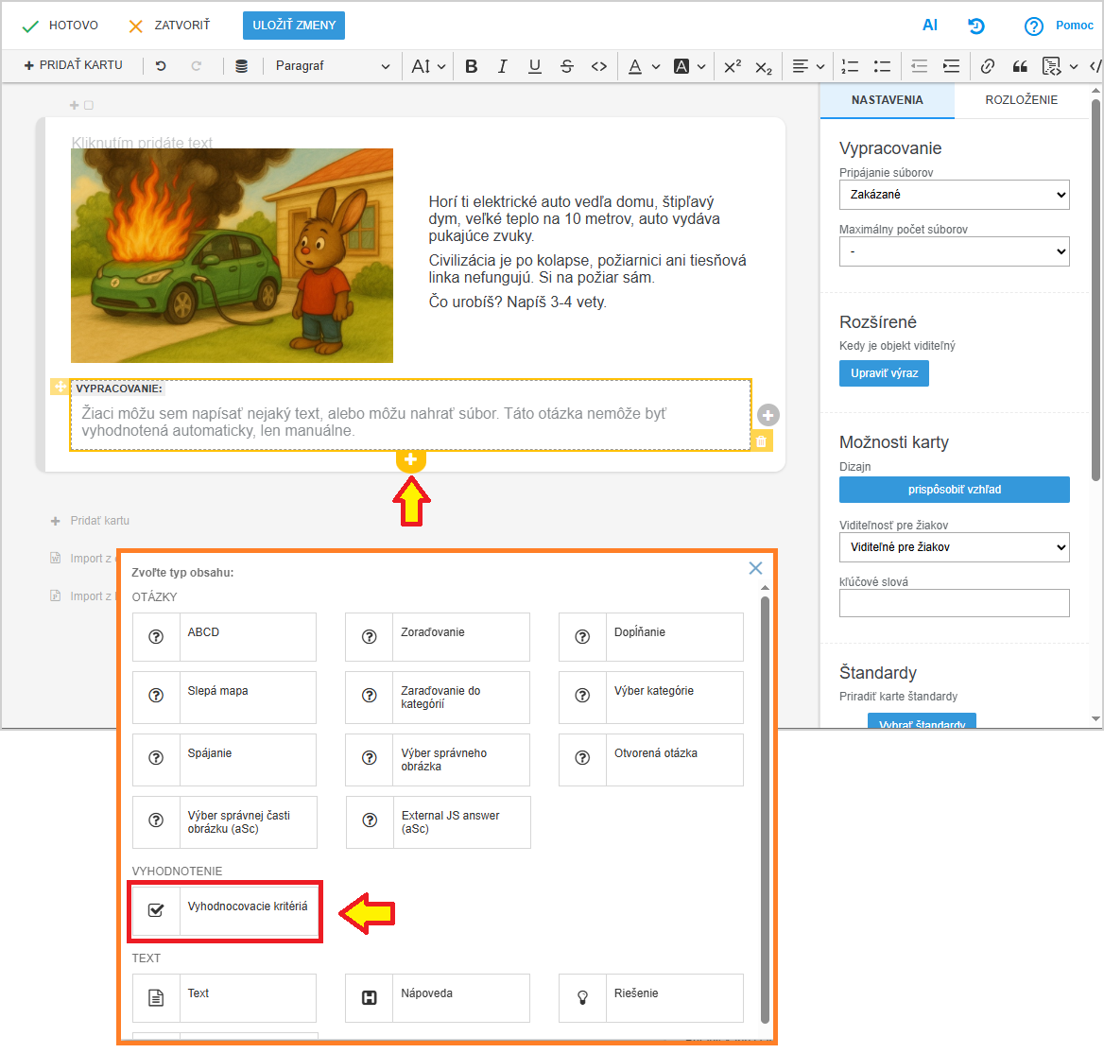Switch to ROZLOŽENIE tab
The image size is (1104, 1053).
pyautogui.click(x=1021, y=100)
